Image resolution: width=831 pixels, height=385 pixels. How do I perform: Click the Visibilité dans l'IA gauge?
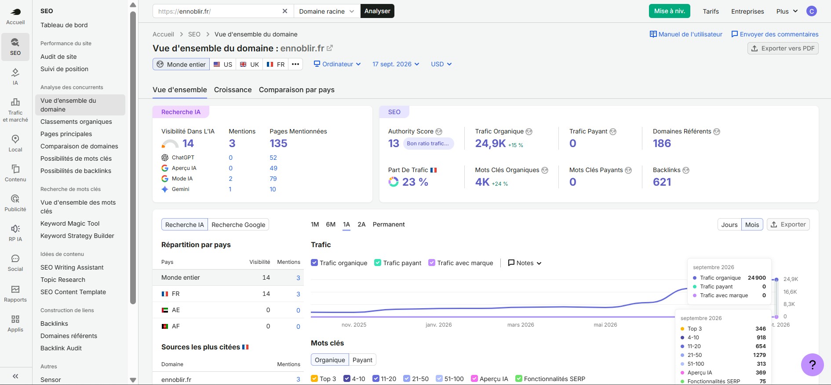pos(170,144)
